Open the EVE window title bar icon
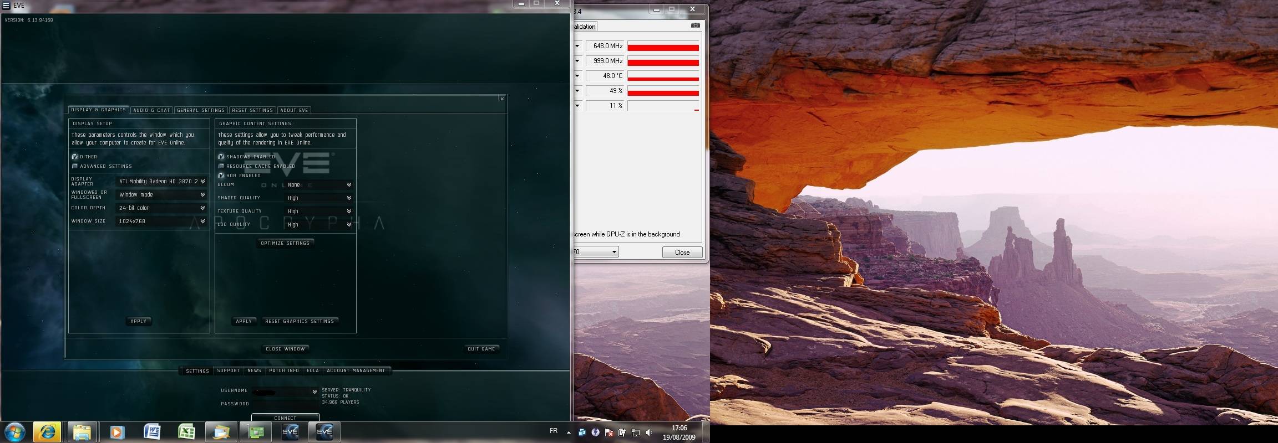Screen dimensions: 1278x443 pos(6,6)
